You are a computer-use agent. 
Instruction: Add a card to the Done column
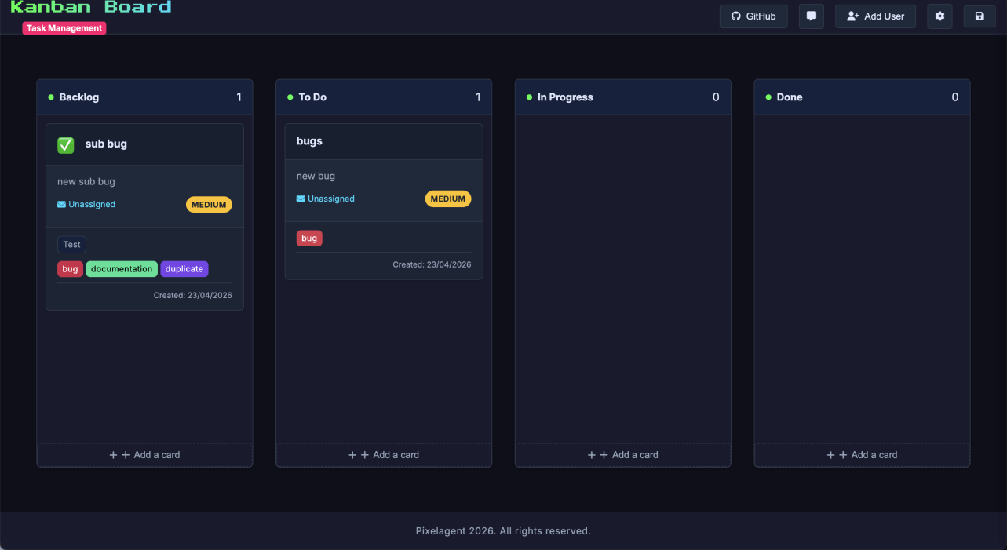(862, 455)
